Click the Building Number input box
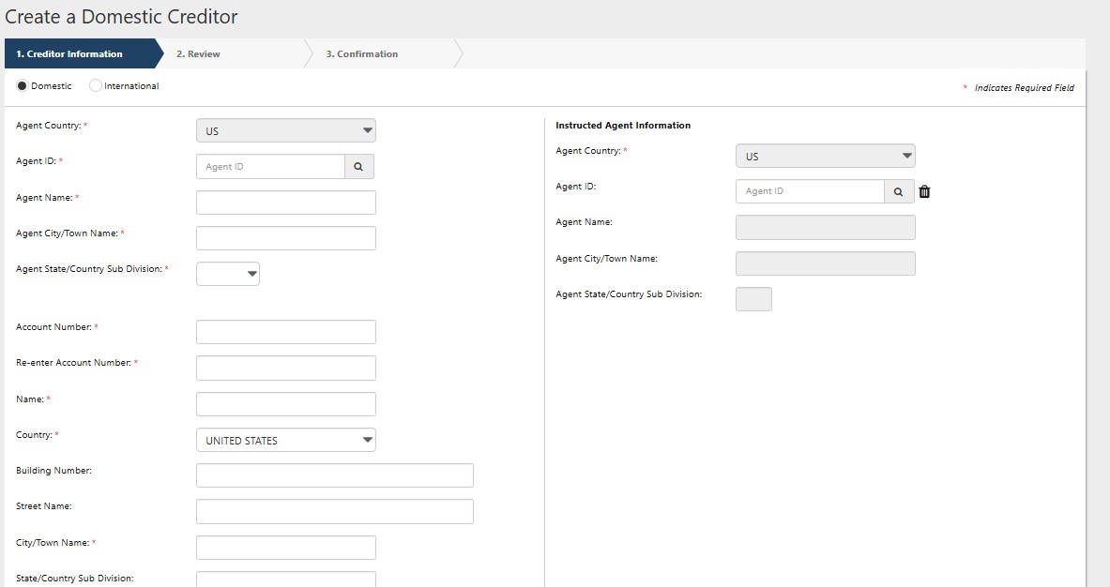 click(x=334, y=475)
